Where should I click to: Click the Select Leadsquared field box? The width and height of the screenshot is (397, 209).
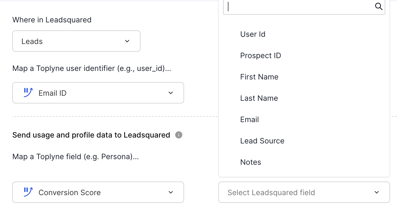[x=294, y=192]
